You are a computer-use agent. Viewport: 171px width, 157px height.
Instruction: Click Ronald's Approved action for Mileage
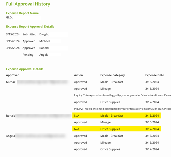point(80,122)
